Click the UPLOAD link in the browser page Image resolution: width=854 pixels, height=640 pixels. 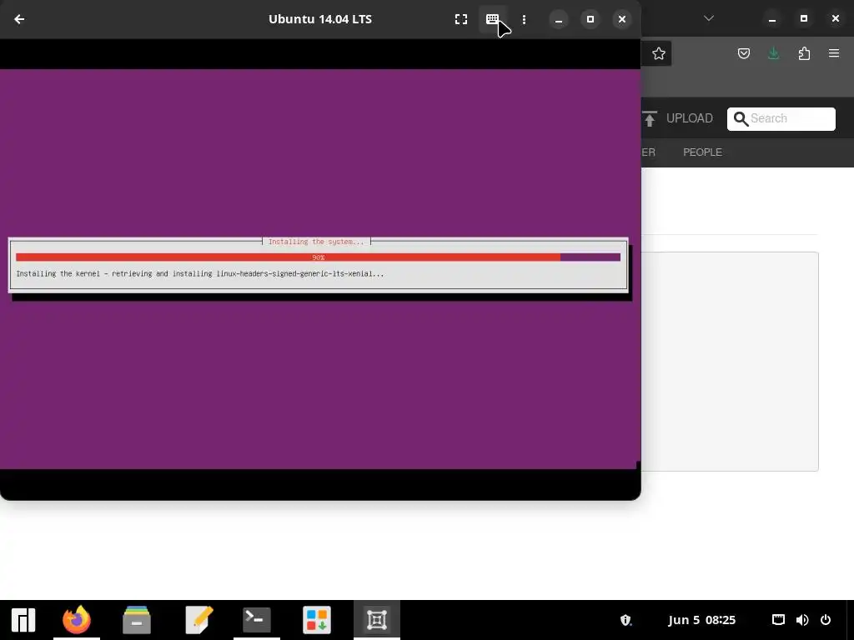(690, 118)
